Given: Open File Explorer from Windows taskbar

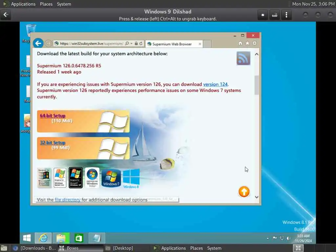Looking at the screenshot, I should point(61,238).
